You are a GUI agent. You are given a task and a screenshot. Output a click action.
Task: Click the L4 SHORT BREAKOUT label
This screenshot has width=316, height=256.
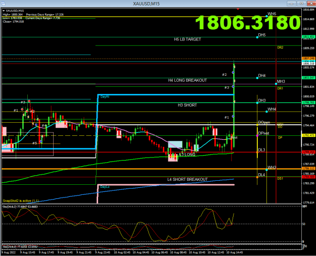tap(188, 179)
